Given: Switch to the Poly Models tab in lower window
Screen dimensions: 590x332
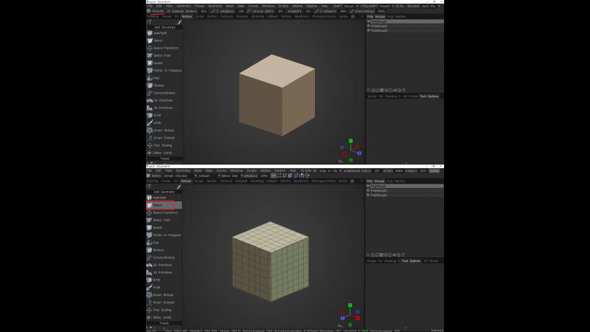Looking at the screenshot, I should click(x=397, y=181).
